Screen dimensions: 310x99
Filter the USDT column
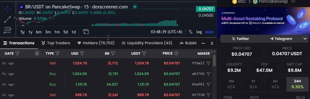point(144,53)
